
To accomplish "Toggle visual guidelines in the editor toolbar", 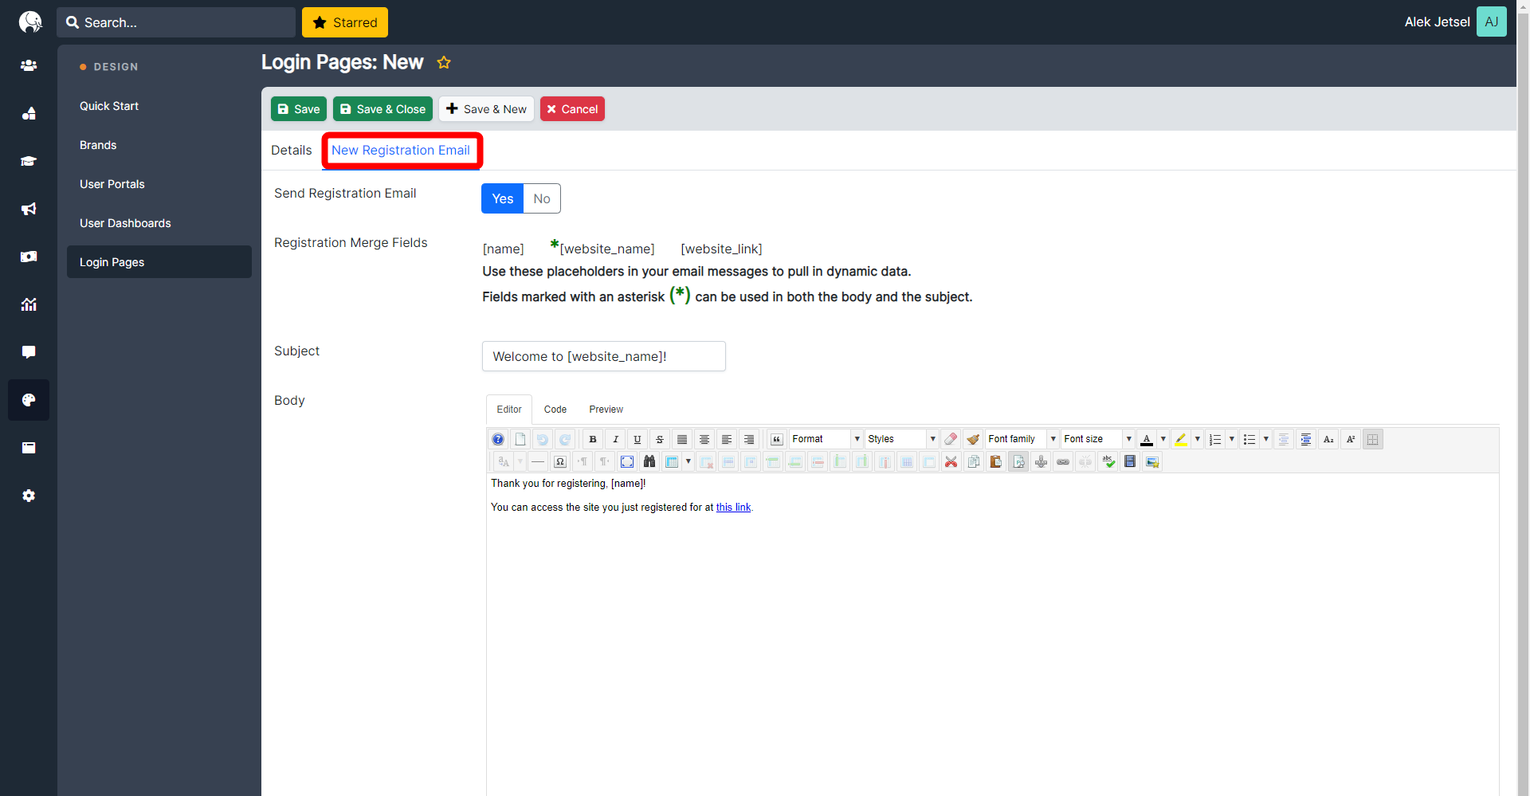I will point(1373,439).
